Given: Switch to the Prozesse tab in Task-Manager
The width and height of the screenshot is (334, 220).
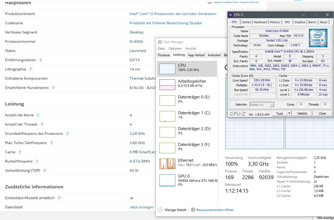Looking at the screenshot, I should click(164, 55).
